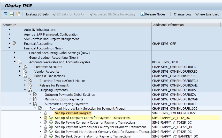Expand the Auto-ID Infrastructure node

coord(10,30)
